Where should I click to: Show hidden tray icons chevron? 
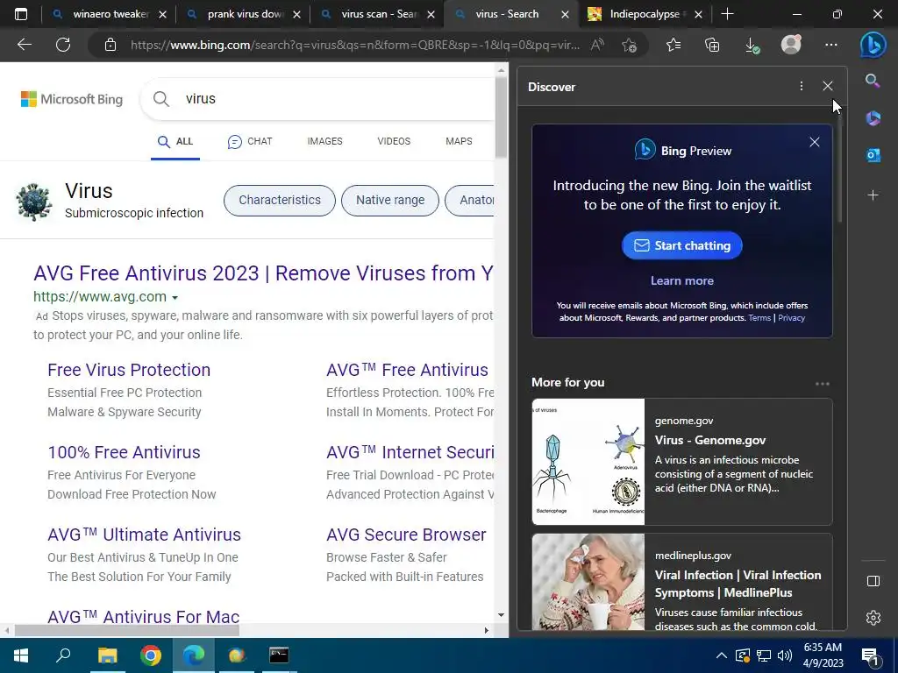pos(721,655)
